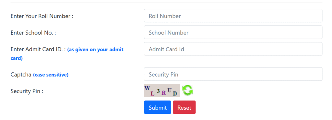Click the "Captcha" label text
The height and width of the screenshot is (120, 332).
point(21,75)
